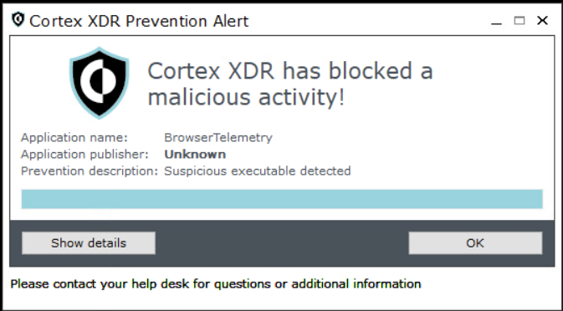Click the bold Unknown publisher value
The height and width of the screenshot is (311, 563).
pyautogui.click(x=195, y=154)
